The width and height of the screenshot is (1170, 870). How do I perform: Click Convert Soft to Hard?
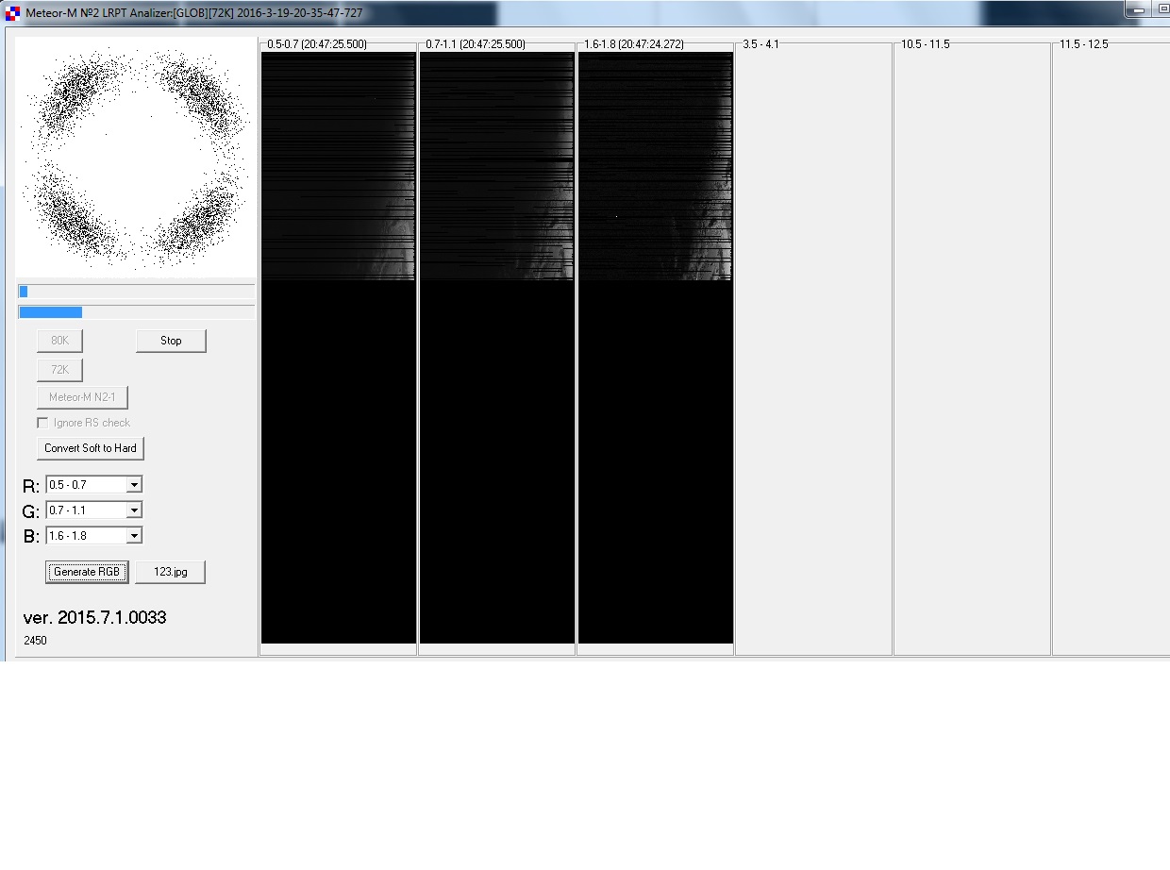[x=91, y=447]
